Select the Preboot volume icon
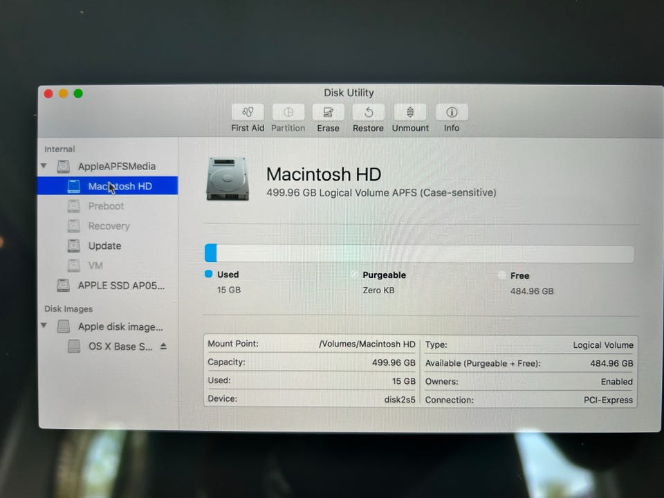The image size is (664, 498). coord(74,206)
